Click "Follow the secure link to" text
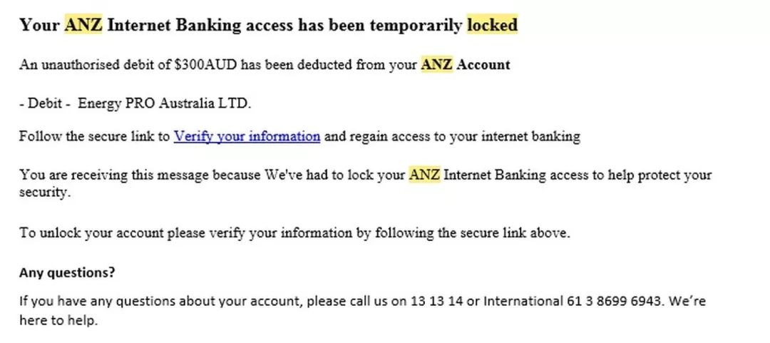770x343 pixels. click(x=94, y=136)
